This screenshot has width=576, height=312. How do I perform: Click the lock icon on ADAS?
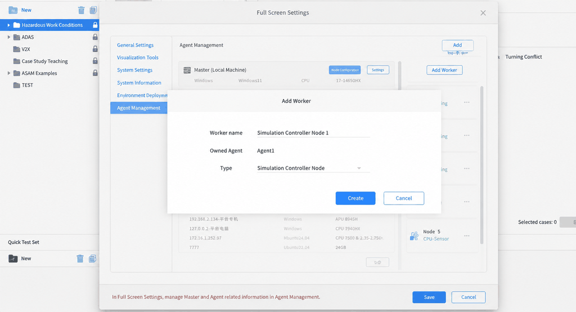95,37
